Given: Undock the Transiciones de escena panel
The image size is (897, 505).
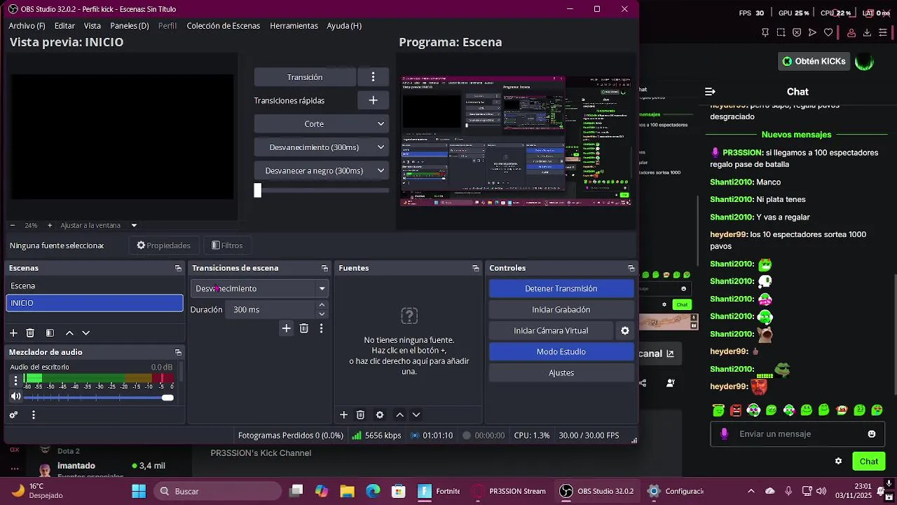Looking at the screenshot, I should click(x=324, y=268).
